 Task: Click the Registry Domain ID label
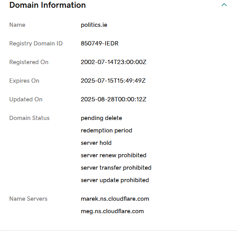36,43
